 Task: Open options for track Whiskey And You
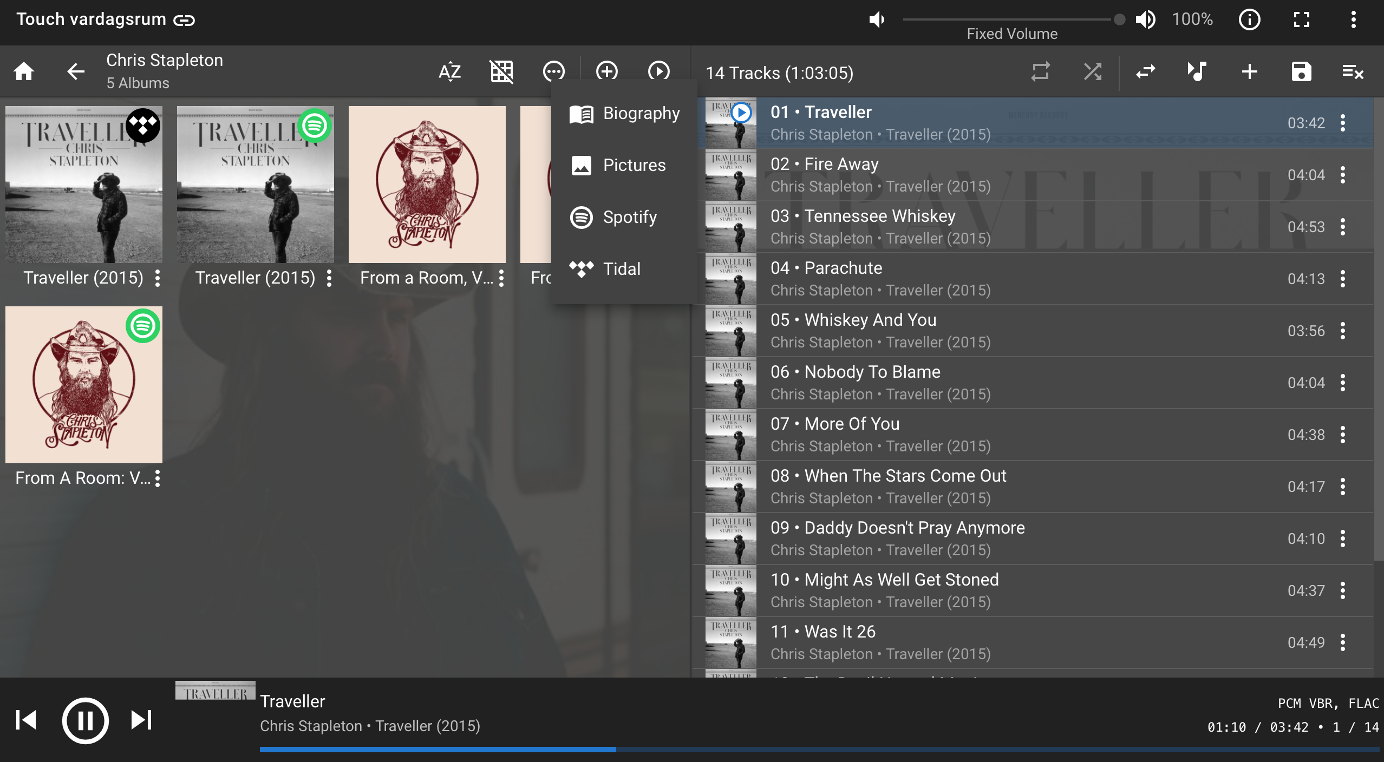click(x=1343, y=331)
